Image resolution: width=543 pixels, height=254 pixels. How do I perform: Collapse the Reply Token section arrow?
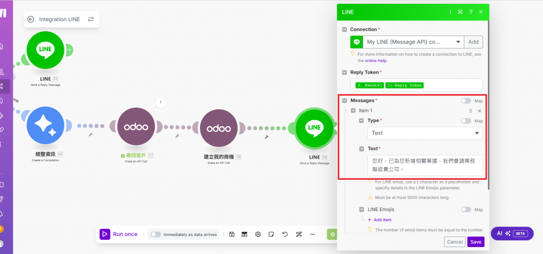click(344, 73)
